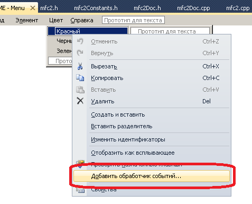
Task: Click the Undo arrow icon beside Отменить
Action: (x=80, y=41)
